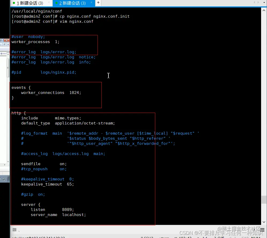Click 'keepalive_timeout 65;' line

(x=47, y=184)
